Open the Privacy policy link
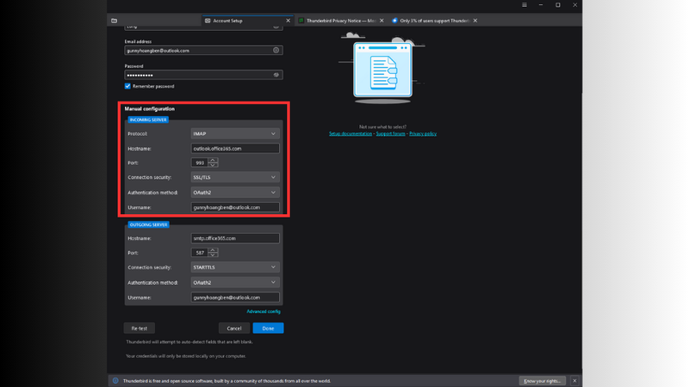 pyautogui.click(x=423, y=134)
